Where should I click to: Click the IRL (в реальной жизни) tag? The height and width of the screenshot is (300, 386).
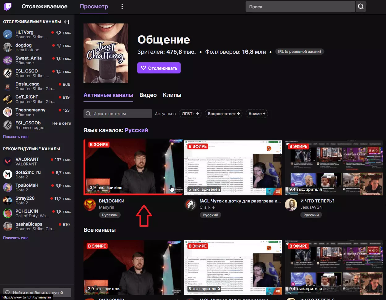point(300,52)
